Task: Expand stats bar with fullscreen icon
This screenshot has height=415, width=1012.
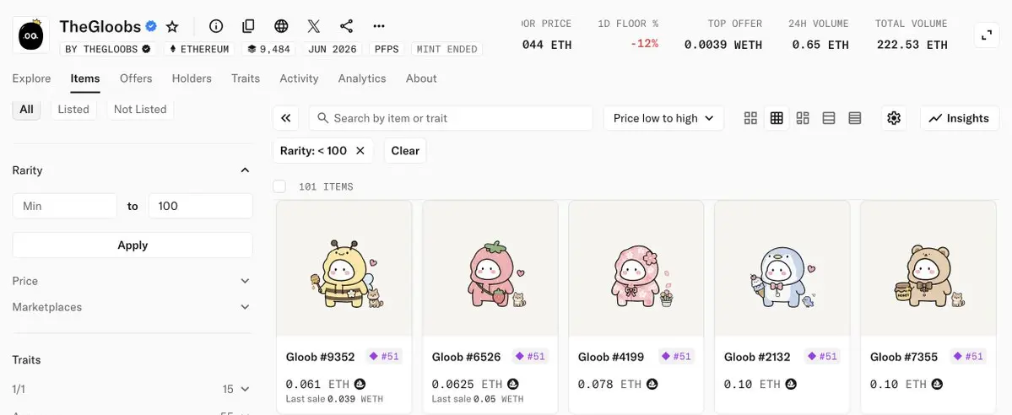Action: tap(986, 35)
